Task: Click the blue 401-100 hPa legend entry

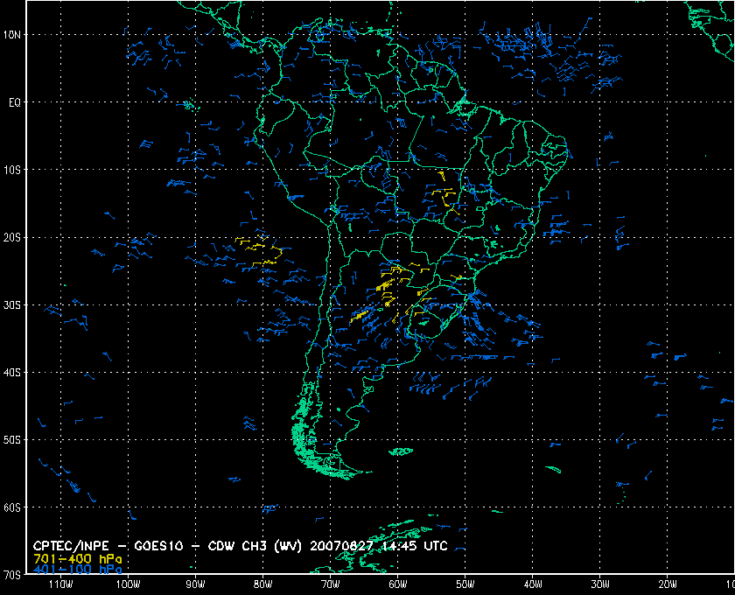Action: 77,570
